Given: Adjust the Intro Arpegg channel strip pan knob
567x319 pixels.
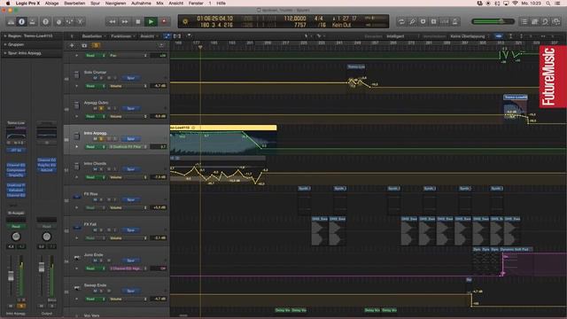Looking at the screenshot, I should click(x=16, y=237).
